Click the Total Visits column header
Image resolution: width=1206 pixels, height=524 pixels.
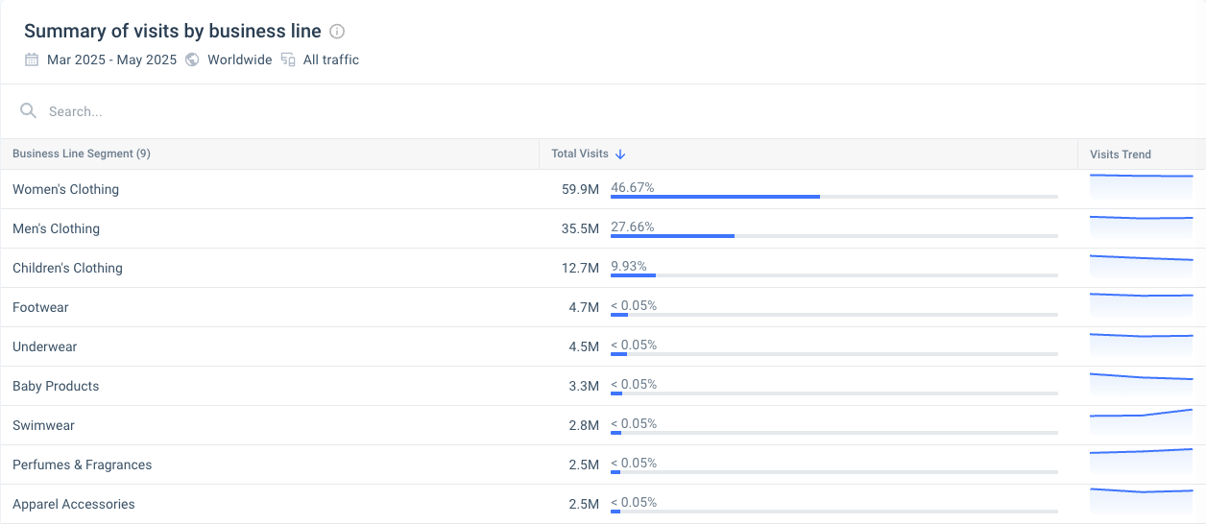(580, 154)
